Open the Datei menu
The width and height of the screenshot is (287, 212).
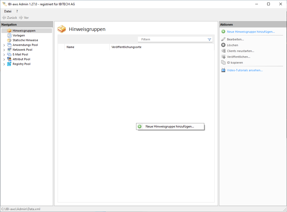(x=8, y=11)
